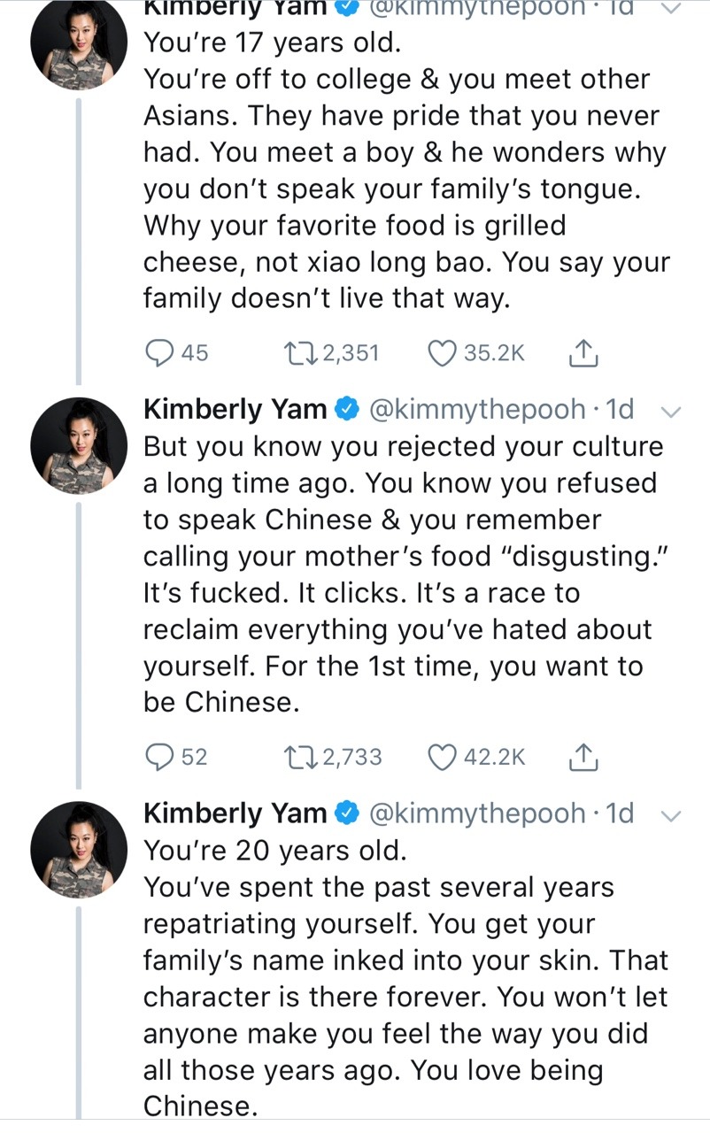Image resolution: width=710 pixels, height=1133 pixels.
Task: Open replies on the tweet with 52 comments
Action: [160, 757]
